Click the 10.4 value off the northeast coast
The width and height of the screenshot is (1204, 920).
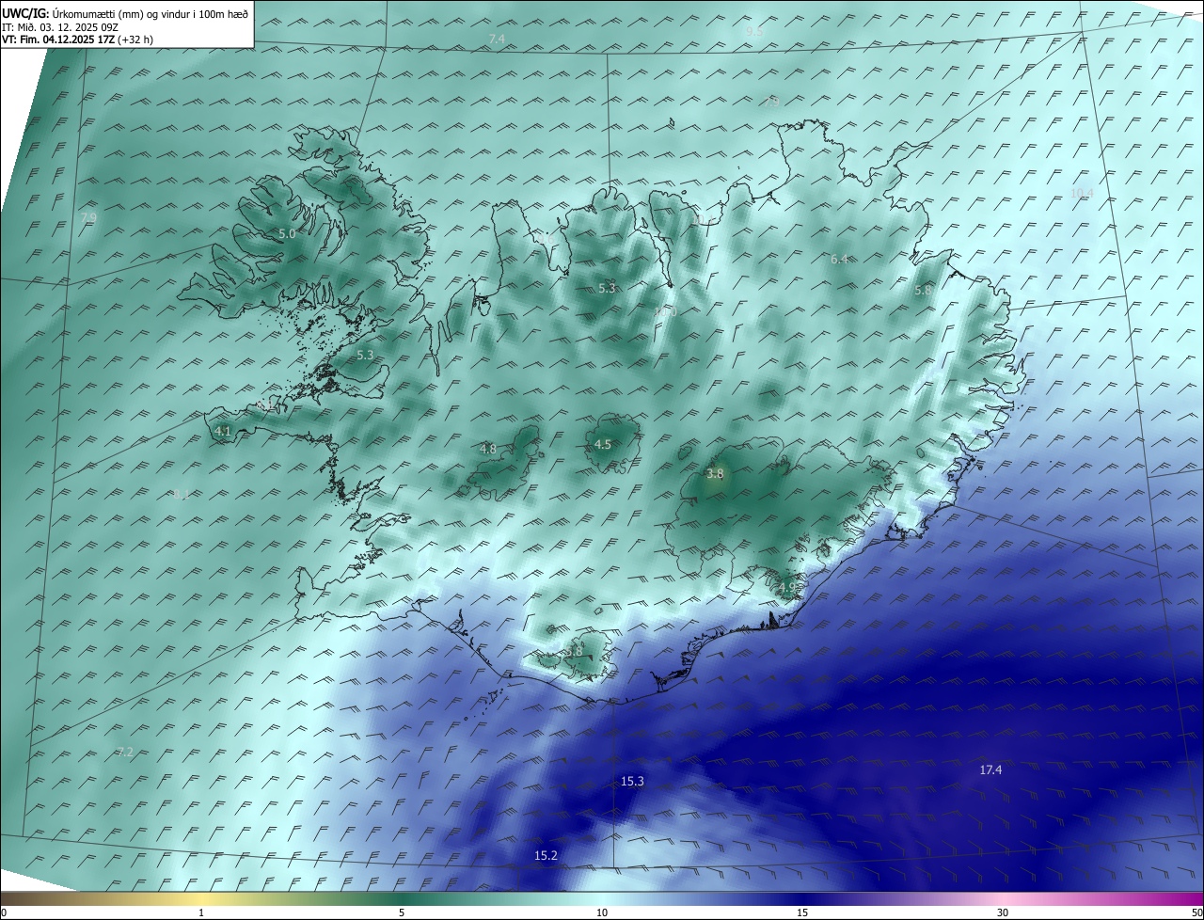pyautogui.click(x=1082, y=193)
